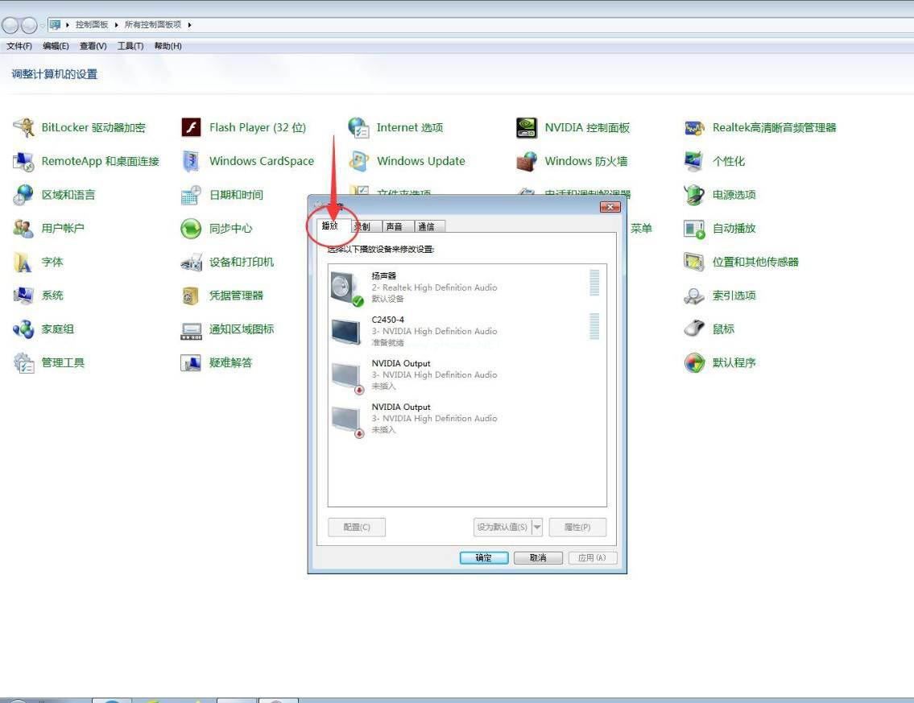Click the 应用(A) button
914x703 pixels.
coord(592,558)
